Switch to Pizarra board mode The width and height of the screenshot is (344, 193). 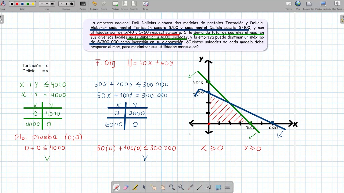[x=289, y=5]
